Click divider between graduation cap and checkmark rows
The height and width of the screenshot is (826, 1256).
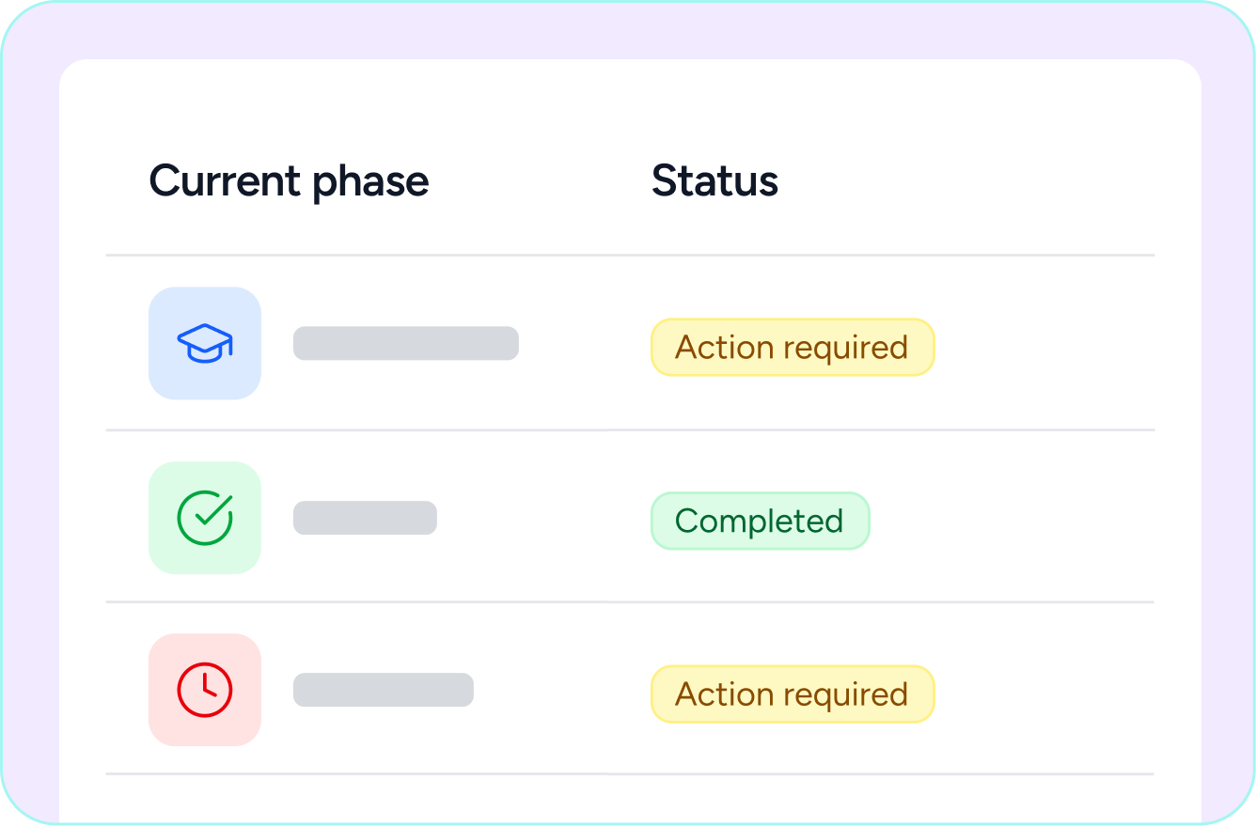pos(630,429)
